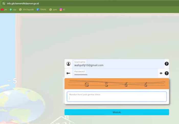The height and width of the screenshot is (124, 179).
Task: Click the key icon next to Password
Action: [x=68, y=73]
